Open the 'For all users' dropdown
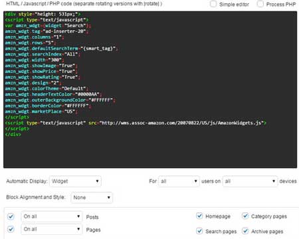The width and height of the screenshot is (299, 239). point(179,181)
